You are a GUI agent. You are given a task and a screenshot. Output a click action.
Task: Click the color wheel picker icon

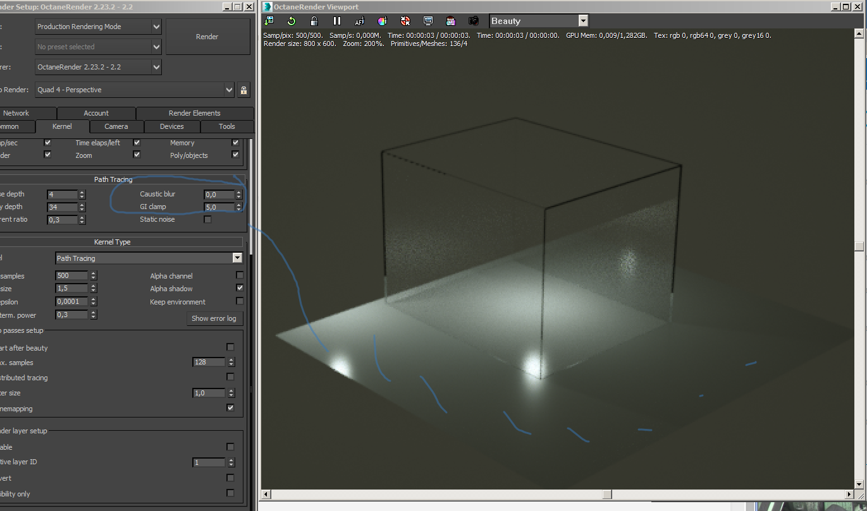pyautogui.click(x=382, y=21)
